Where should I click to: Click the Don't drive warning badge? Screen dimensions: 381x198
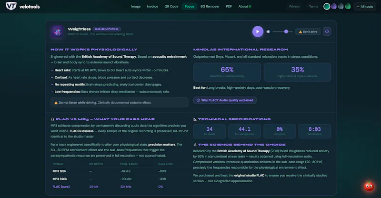pos(308,31)
